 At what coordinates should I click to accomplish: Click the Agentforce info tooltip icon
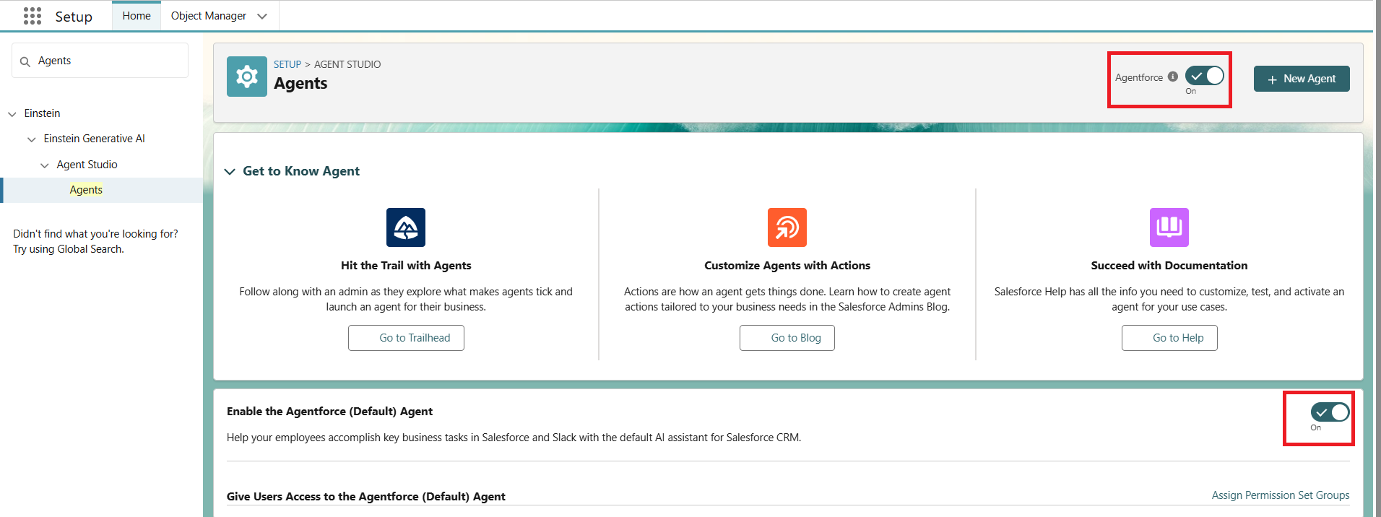click(1173, 77)
